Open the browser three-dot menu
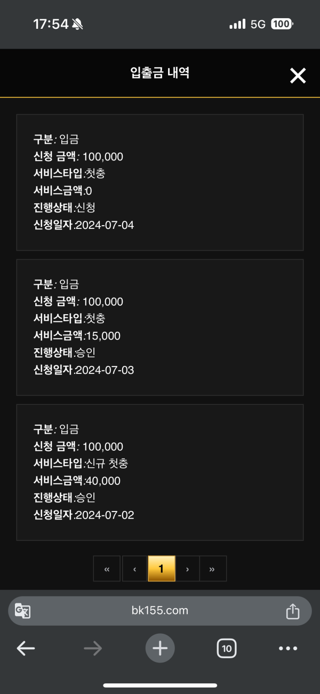The height and width of the screenshot is (694, 320). pyautogui.click(x=288, y=648)
